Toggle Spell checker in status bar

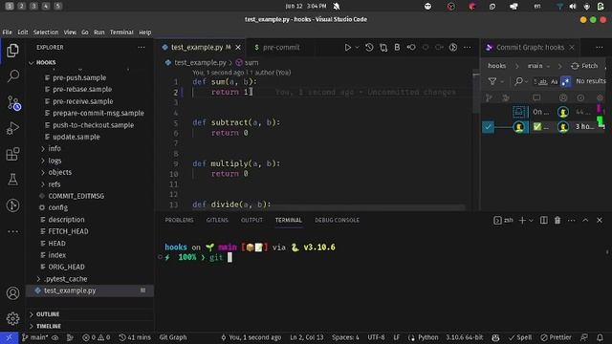click(x=520, y=337)
